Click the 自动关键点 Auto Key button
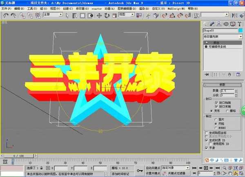 (153, 168)
